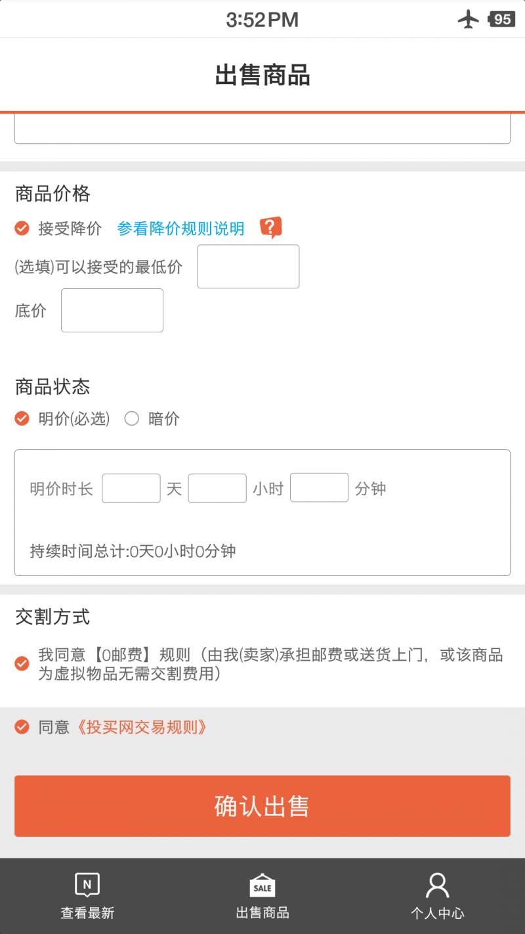525x934 pixels.
Task: Select the 暗价 radio option
Action: (132, 418)
